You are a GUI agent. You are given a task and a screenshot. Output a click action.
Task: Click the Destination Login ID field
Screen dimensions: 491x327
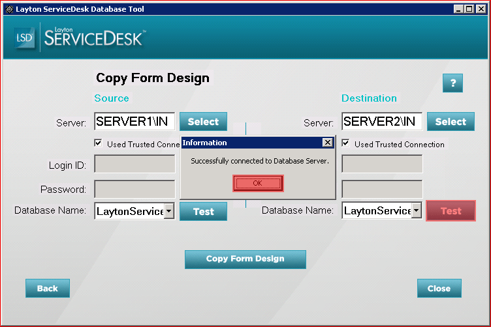382,163
